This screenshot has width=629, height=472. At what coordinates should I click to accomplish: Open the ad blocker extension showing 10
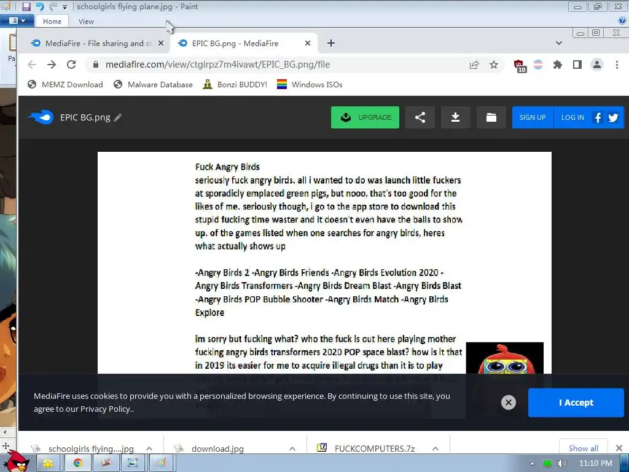[x=520, y=65]
